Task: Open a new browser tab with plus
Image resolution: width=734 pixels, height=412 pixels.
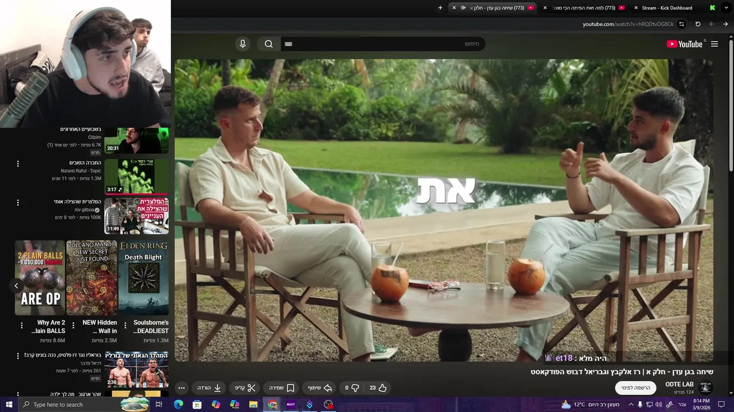Action: pyautogui.click(x=440, y=8)
